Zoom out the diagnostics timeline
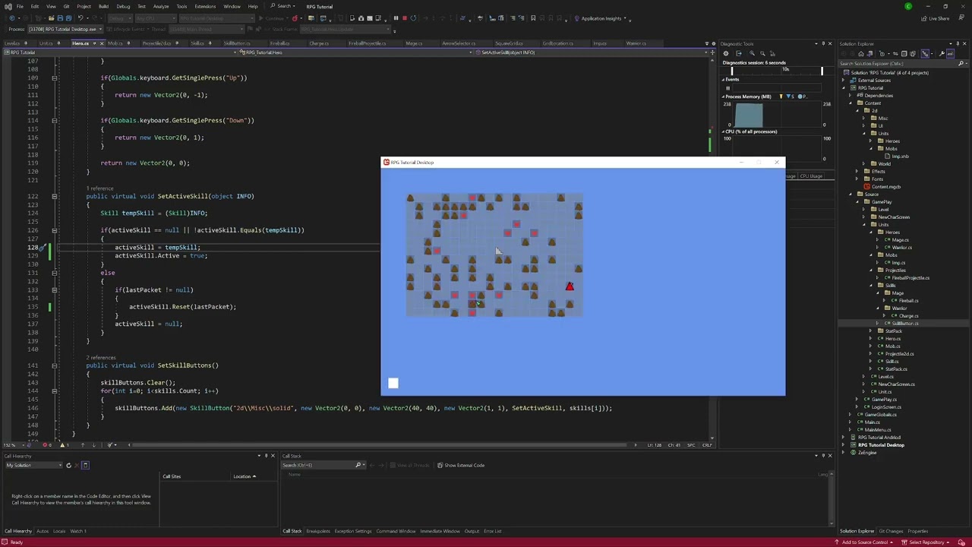Viewport: 972px width, 547px height. (x=761, y=53)
